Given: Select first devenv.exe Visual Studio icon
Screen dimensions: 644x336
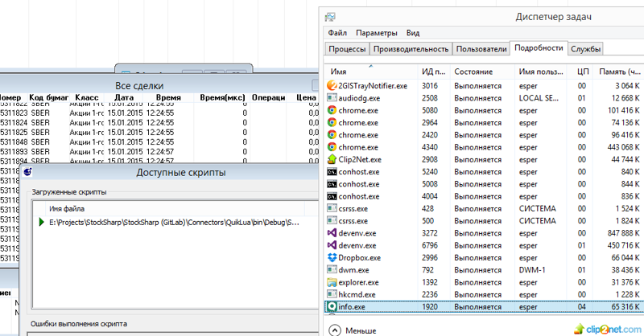Looking at the screenshot, I should (x=332, y=233).
